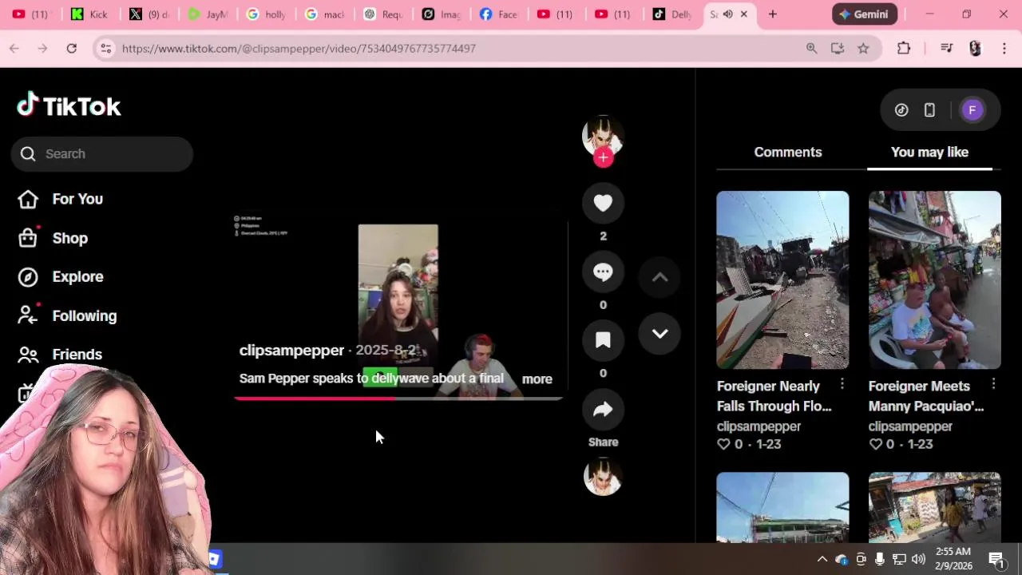Open Foreigner Nearly Falls Through Flo... title
Screen dimensions: 1022x575
(774, 396)
